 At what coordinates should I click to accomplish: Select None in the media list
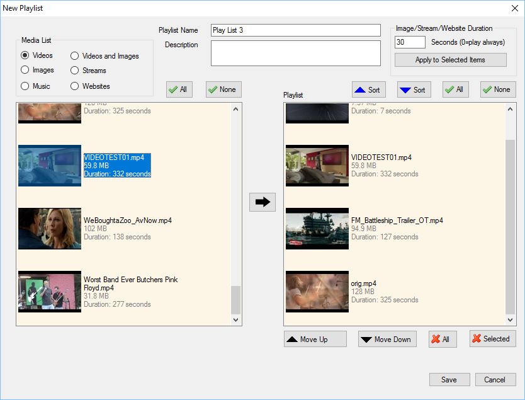223,89
